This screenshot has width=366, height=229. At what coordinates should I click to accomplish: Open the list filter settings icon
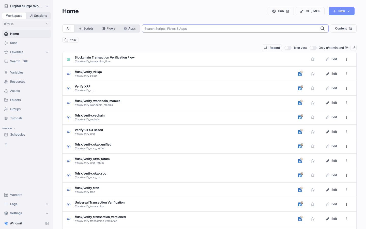point(354,48)
